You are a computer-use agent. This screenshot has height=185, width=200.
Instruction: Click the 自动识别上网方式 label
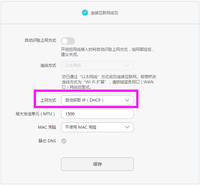point(40,41)
